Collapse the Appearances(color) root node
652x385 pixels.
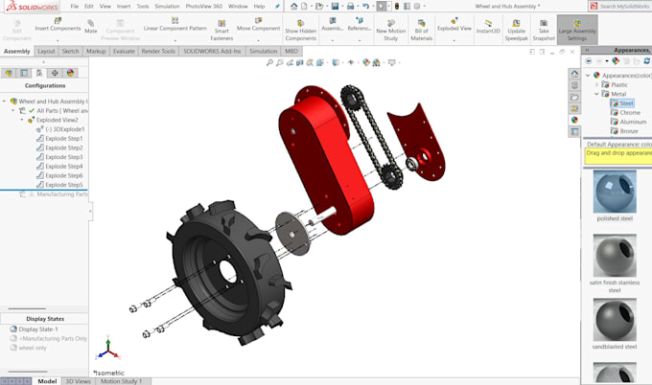click(x=588, y=75)
